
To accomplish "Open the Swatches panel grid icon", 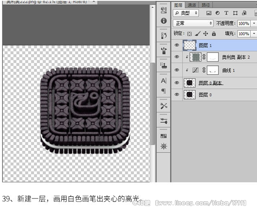I will (164, 136).
